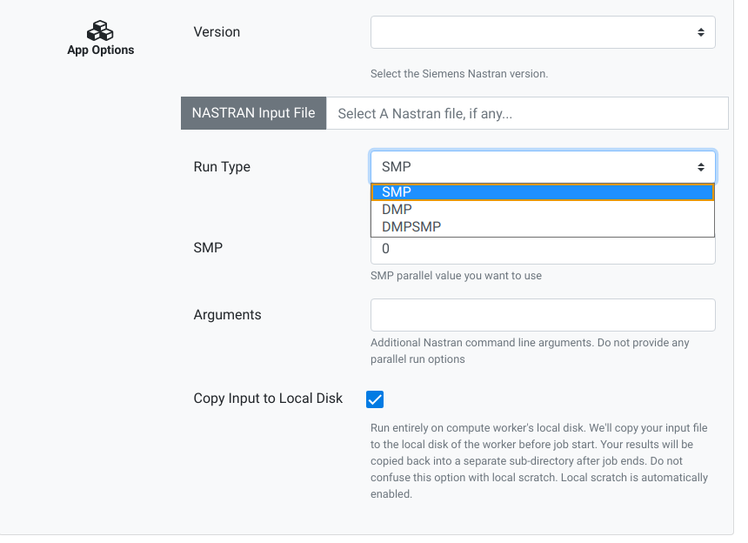Click the Copy Input to Local Disk label
The width and height of the screenshot is (748, 543).
coord(268,399)
